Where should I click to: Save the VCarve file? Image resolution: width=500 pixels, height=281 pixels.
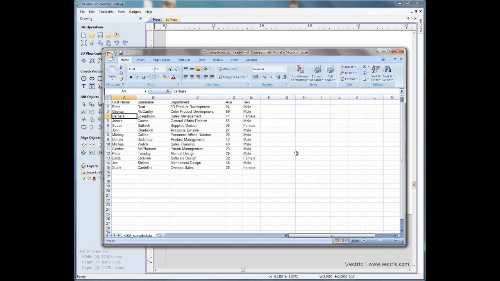[x=100, y=35]
